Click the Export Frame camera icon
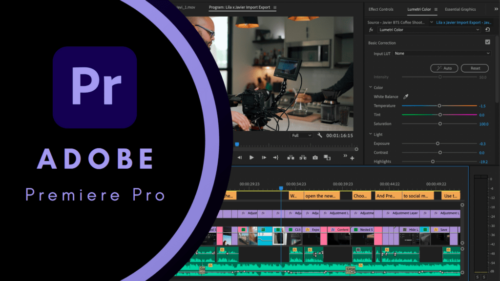 tap(315, 158)
